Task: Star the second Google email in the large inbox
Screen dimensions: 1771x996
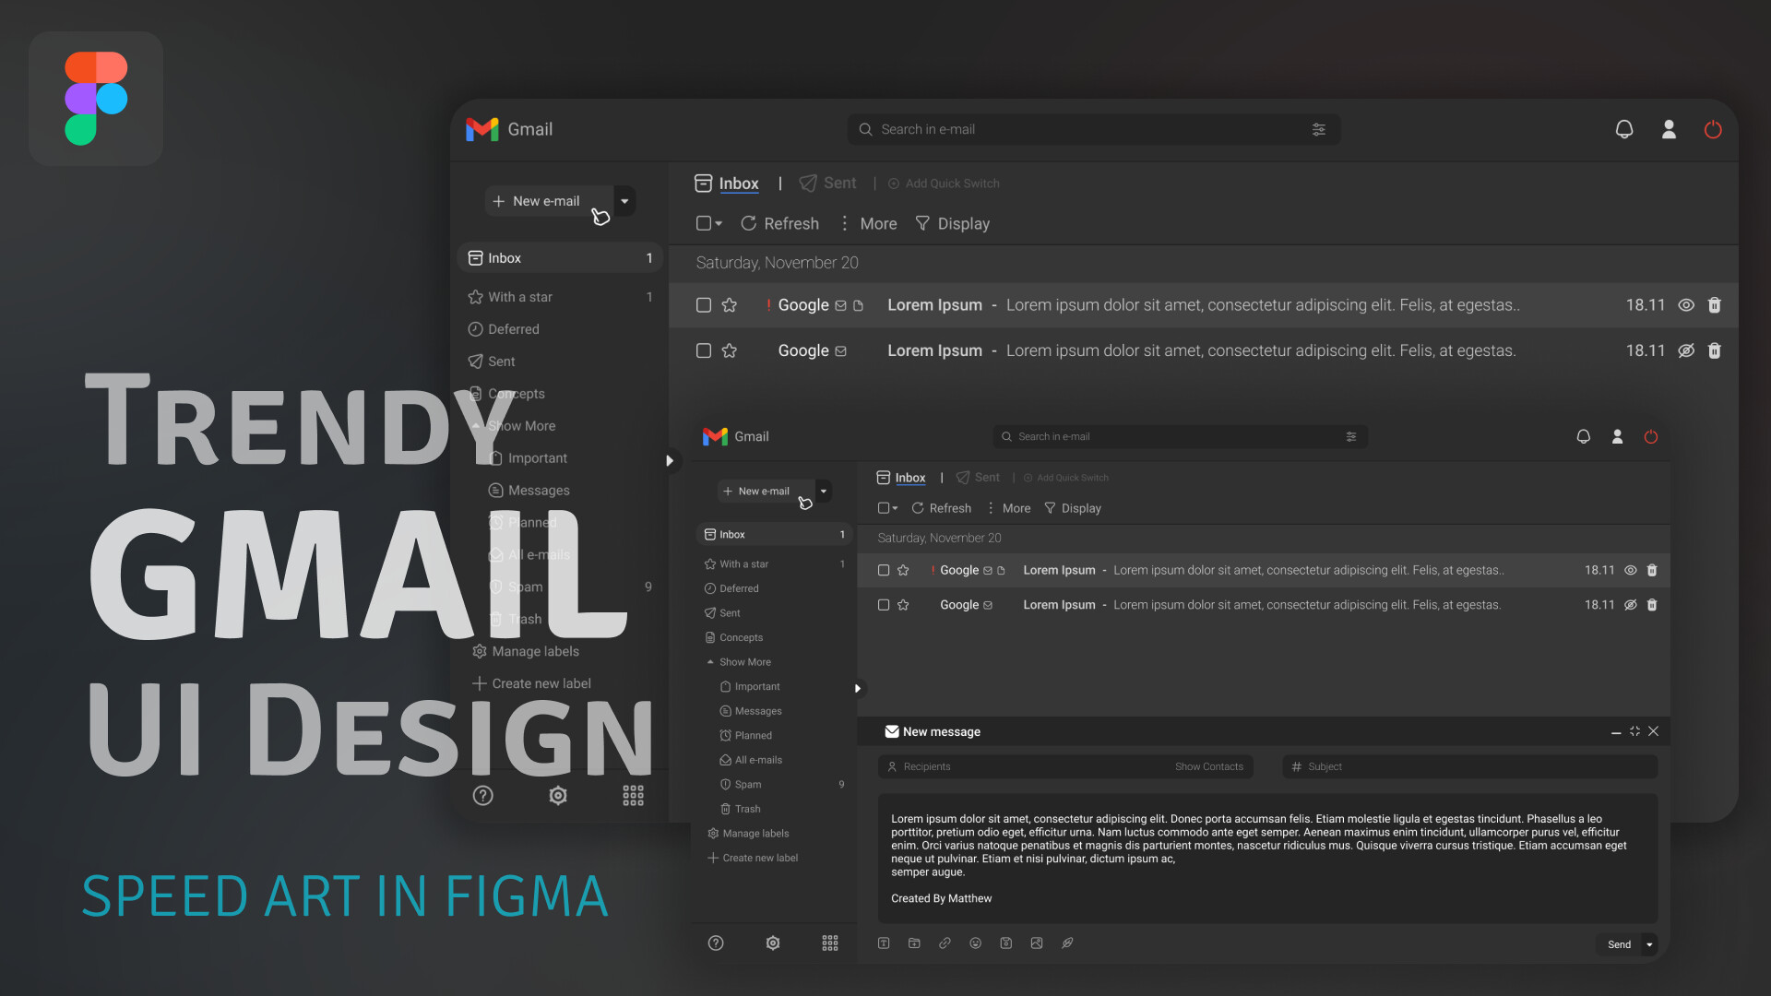Action: click(x=730, y=350)
